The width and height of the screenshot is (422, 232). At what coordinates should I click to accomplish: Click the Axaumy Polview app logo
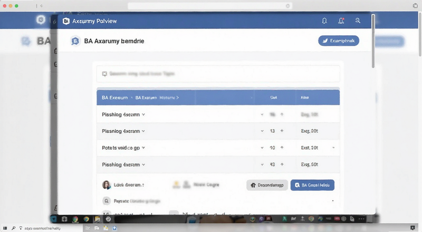click(66, 21)
